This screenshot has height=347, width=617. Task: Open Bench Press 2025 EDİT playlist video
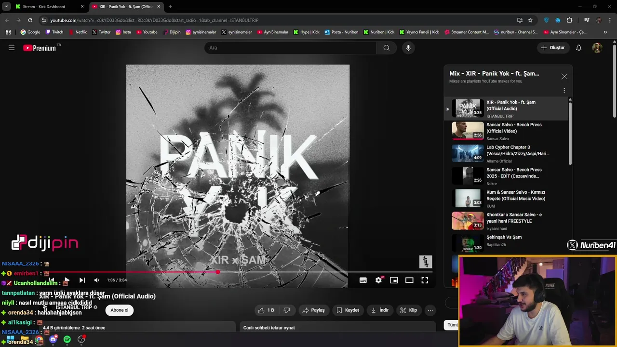[x=506, y=176]
